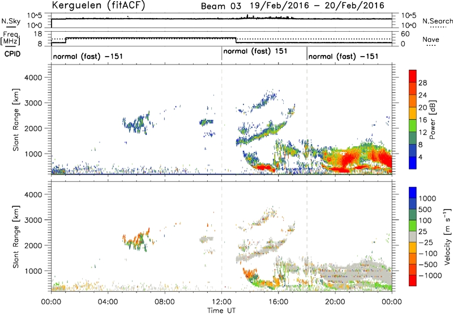This screenshot has height=314, width=453.
Task: Click the 28 dB tick on Power colorbar
Action: (422, 83)
